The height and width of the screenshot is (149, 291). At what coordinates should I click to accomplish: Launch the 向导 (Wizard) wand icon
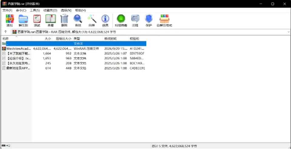(92, 19)
